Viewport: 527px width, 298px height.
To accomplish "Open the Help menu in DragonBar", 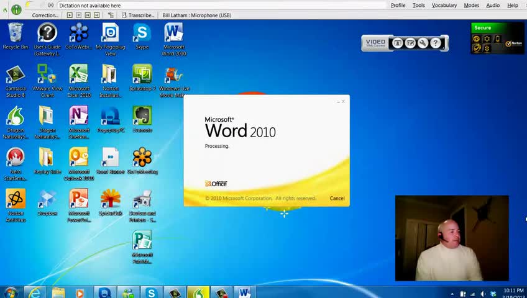I will (512, 6).
